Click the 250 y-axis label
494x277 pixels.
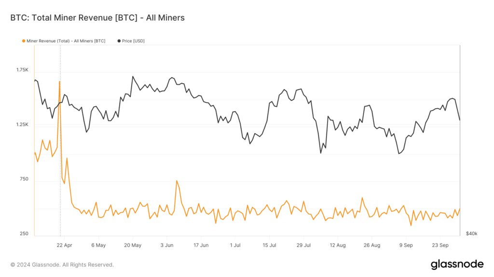point(24,234)
